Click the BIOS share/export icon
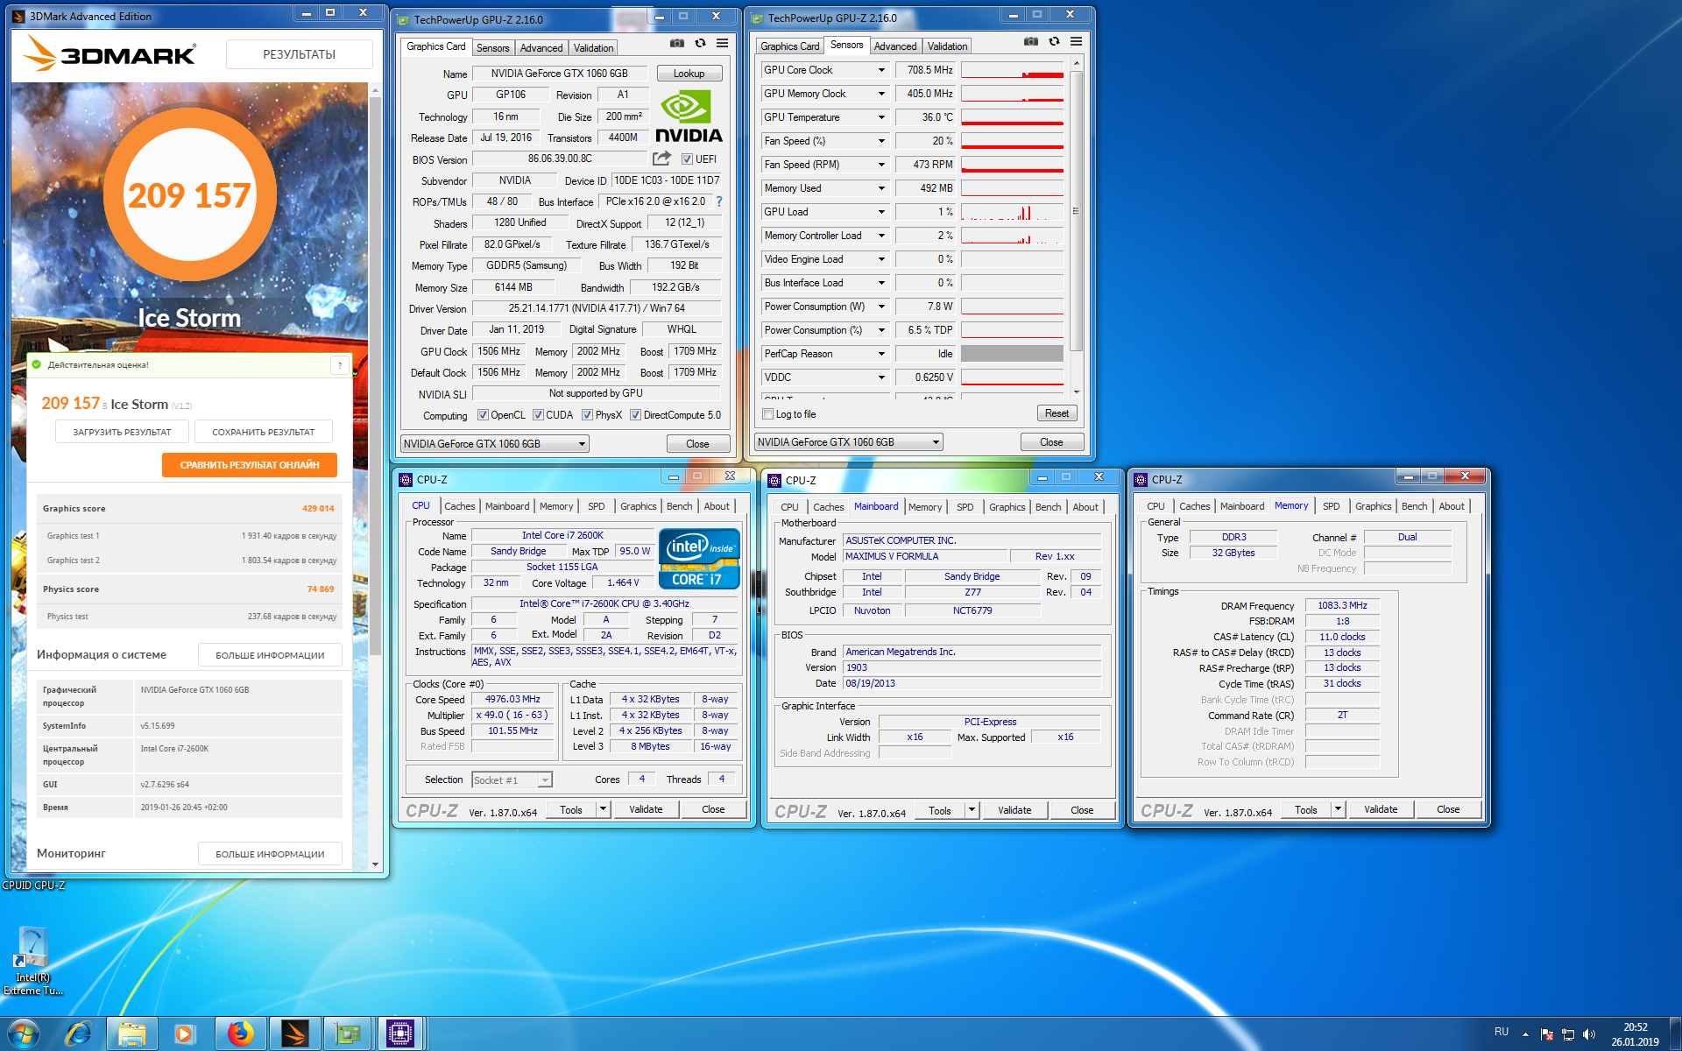The width and height of the screenshot is (1682, 1051). (x=661, y=159)
